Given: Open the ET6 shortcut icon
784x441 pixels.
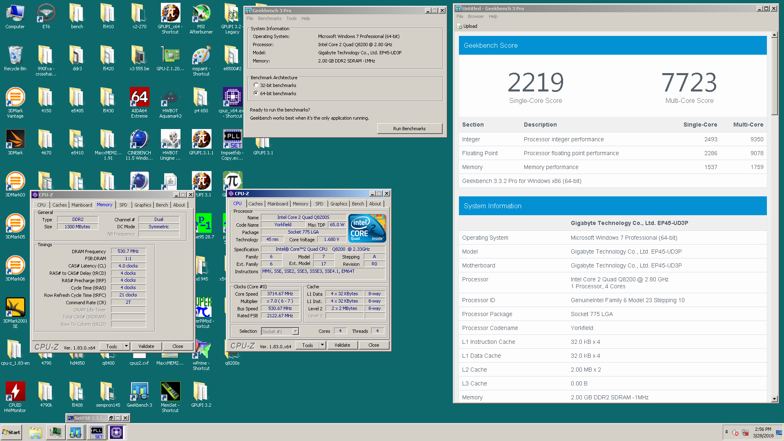Looking at the screenshot, I should pyautogui.click(x=46, y=16).
